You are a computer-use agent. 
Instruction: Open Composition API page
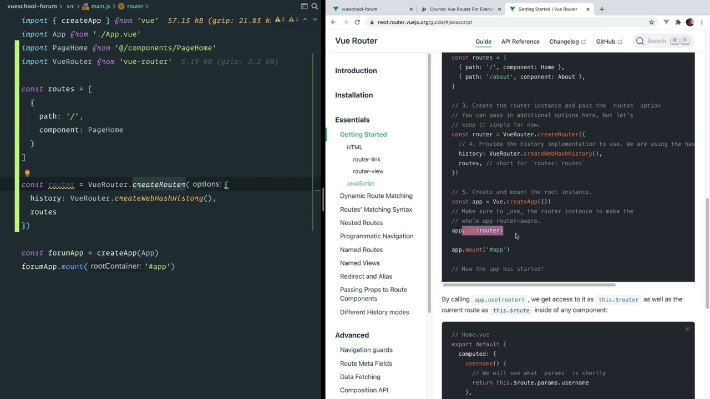point(364,390)
